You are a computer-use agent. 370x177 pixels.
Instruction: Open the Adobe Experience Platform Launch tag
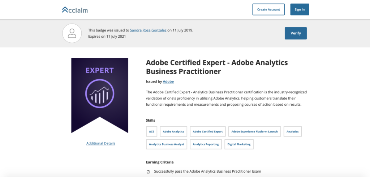(255, 131)
